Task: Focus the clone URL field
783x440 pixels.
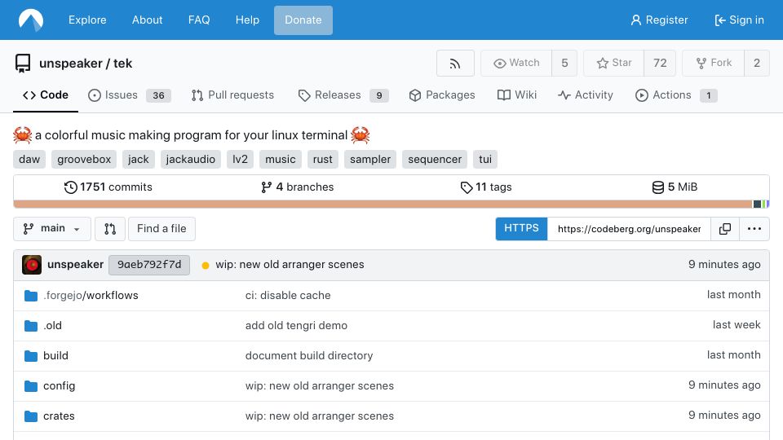Action: point(629,228)
